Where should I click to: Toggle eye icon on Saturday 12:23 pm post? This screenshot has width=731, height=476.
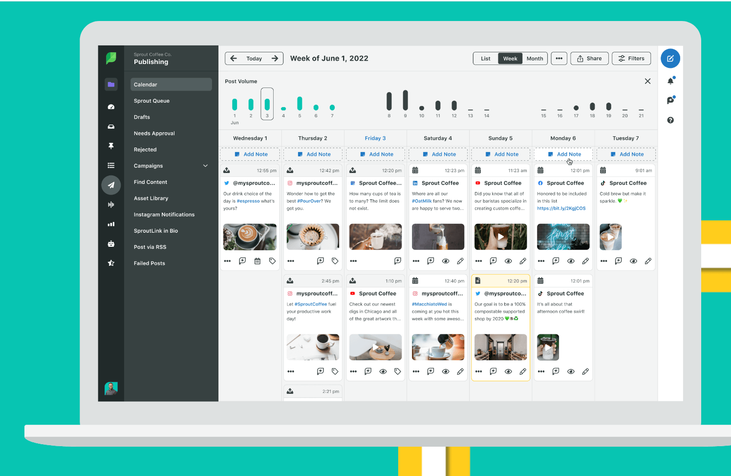[446, 261]
